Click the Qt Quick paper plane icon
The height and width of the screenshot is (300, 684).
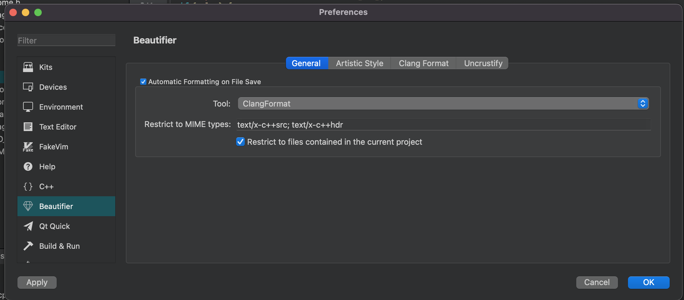28,226
